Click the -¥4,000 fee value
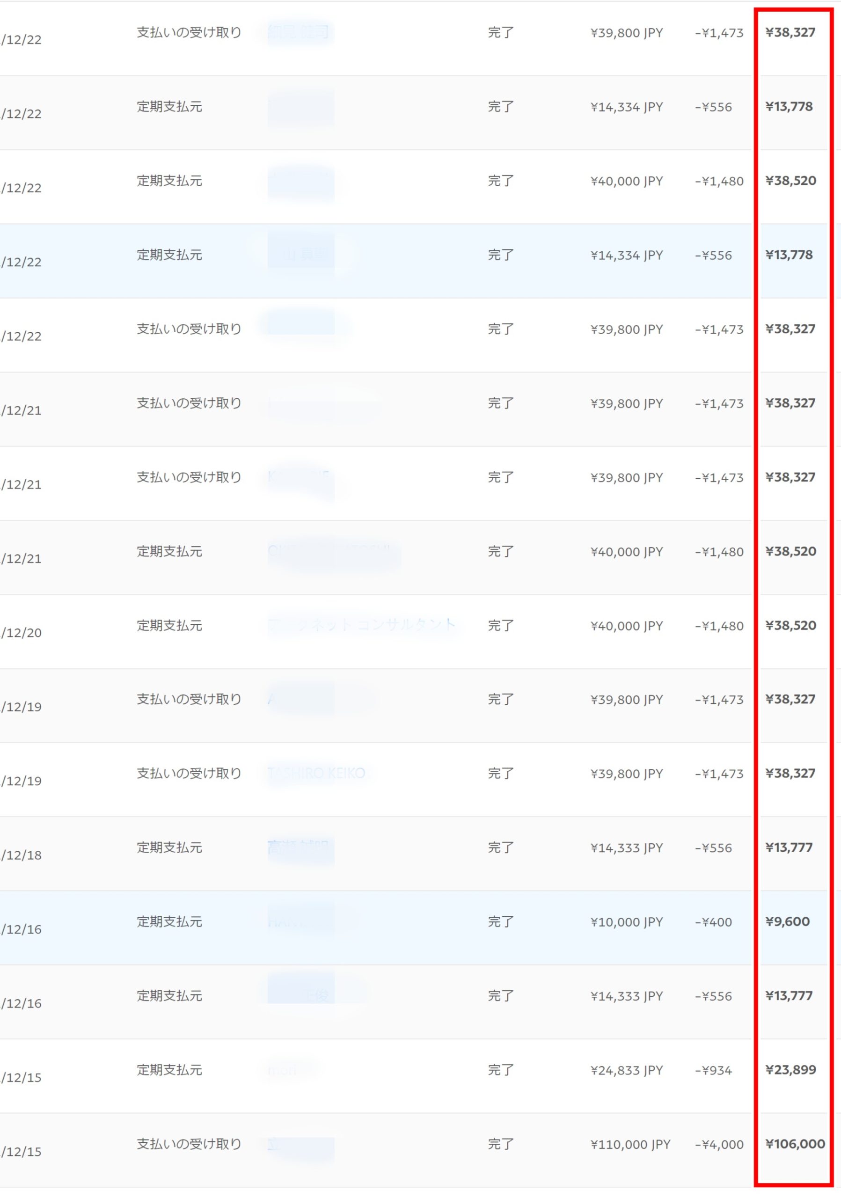The height and width of the screenshot is (1198, 841). click(x=719, y=1144)
